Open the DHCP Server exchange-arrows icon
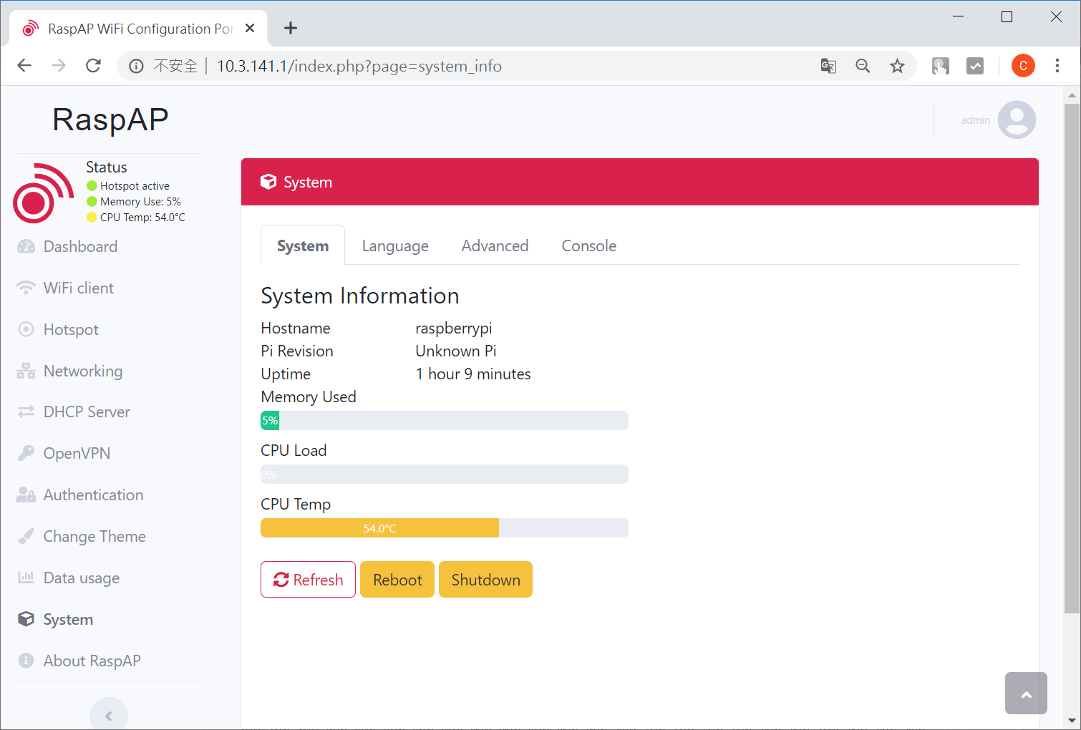 26,412
